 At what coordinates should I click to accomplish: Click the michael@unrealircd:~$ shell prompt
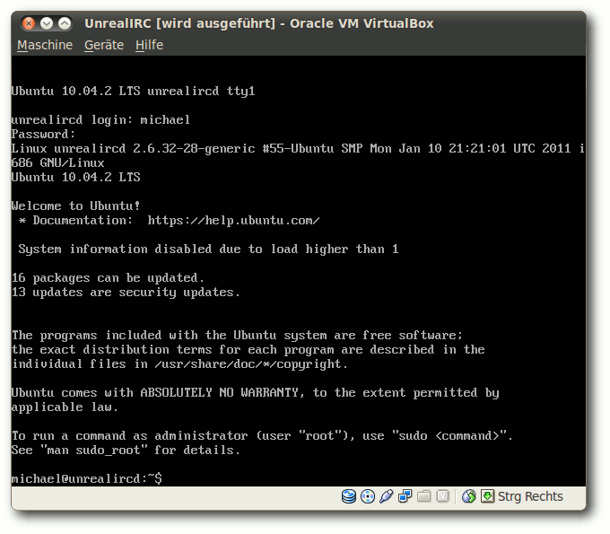click(x=87, y=478)
